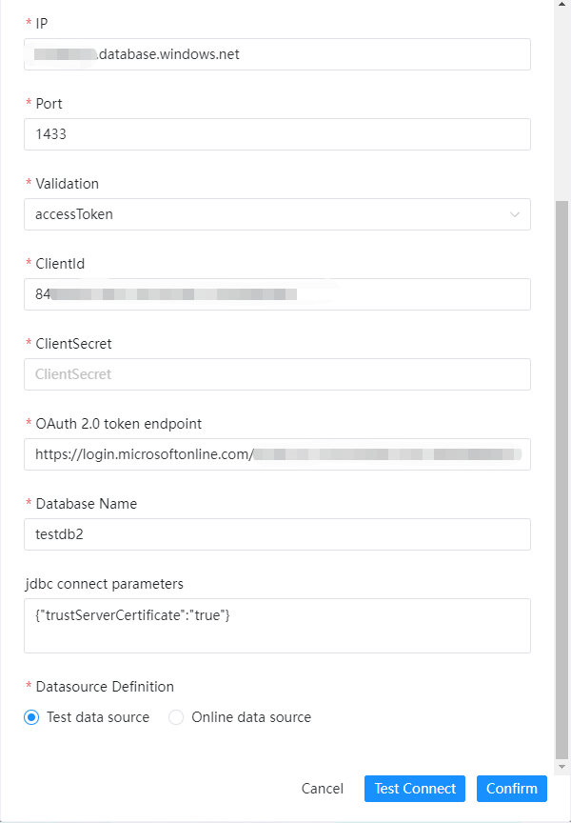Click the Validation dropdown chevron arrow
The height and width of the screenshot is (823, 571).
[515, 214]
